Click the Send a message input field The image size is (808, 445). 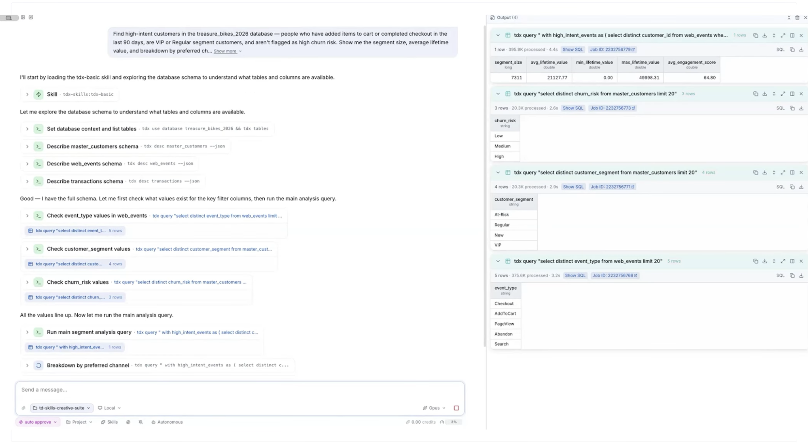240,390
